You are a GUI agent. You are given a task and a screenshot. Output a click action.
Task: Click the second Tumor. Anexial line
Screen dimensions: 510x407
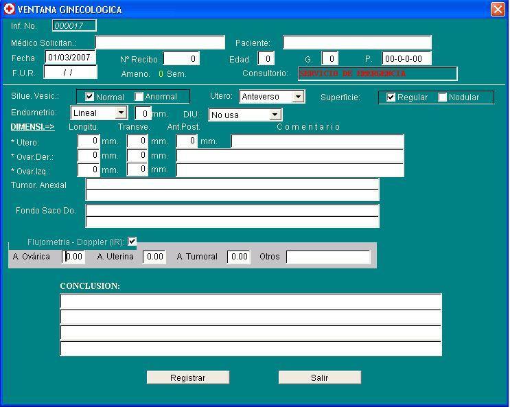pos(232,195)
